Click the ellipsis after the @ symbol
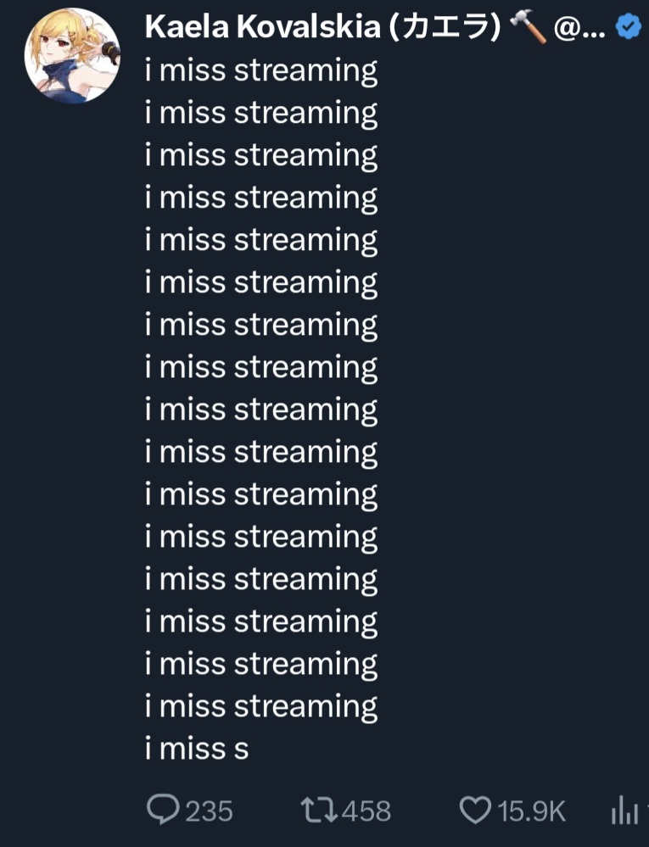Image resolution: width=649 pixels, height=847 pixels. (x=594, y=31)
